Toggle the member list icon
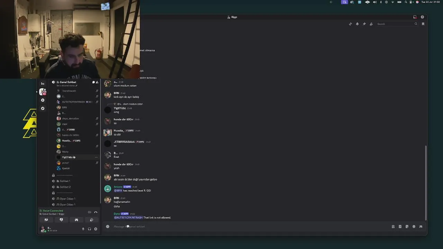 [371, 24]
